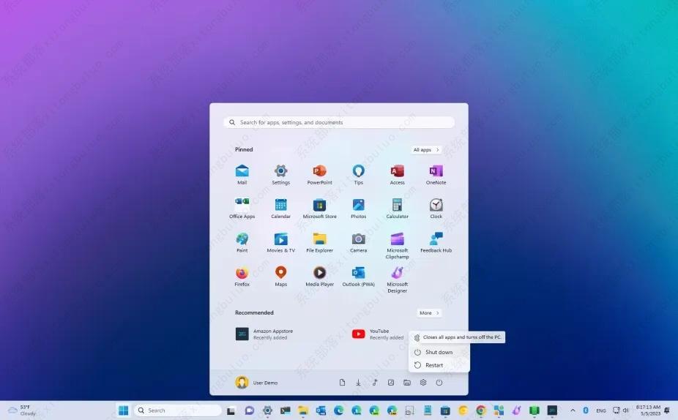Open pinned File Explorer app
Viewport: 678px width, 420px height.
(319, 242)
